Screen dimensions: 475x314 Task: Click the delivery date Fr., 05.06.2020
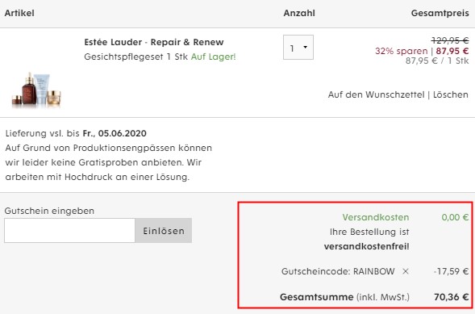tap(115, 133)
